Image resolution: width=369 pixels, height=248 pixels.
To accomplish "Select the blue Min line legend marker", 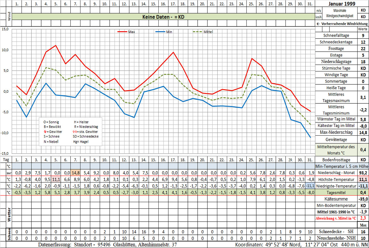I will (x=160, y=32).
